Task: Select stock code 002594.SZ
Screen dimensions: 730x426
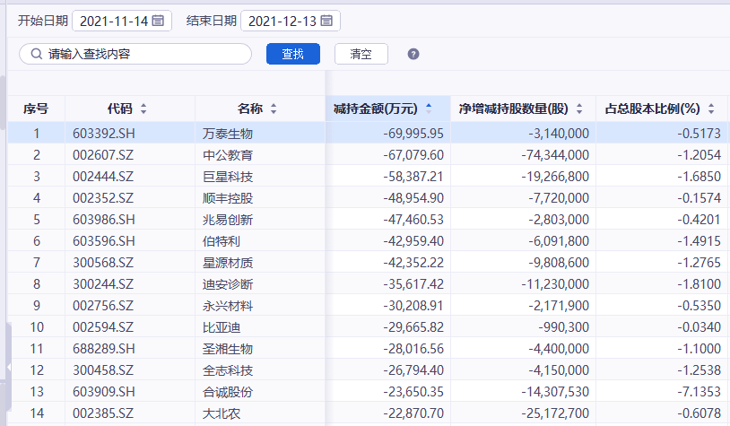Action: click(103, 327)
